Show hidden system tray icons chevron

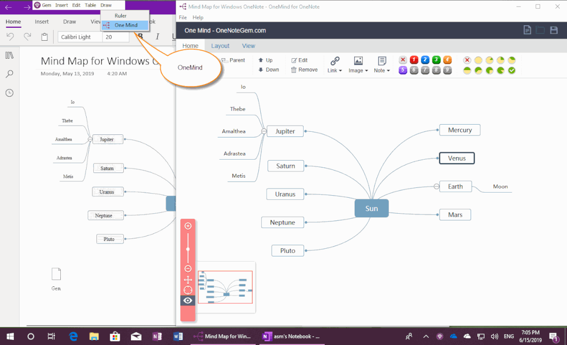pos(426,336)
